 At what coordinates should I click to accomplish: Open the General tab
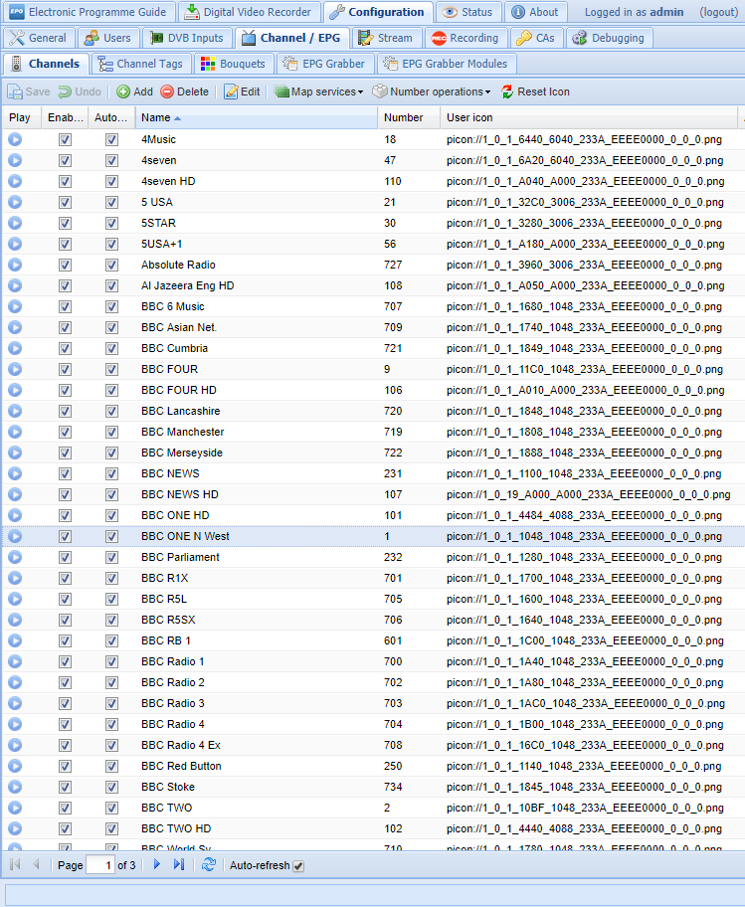click(x=39, y=38)
